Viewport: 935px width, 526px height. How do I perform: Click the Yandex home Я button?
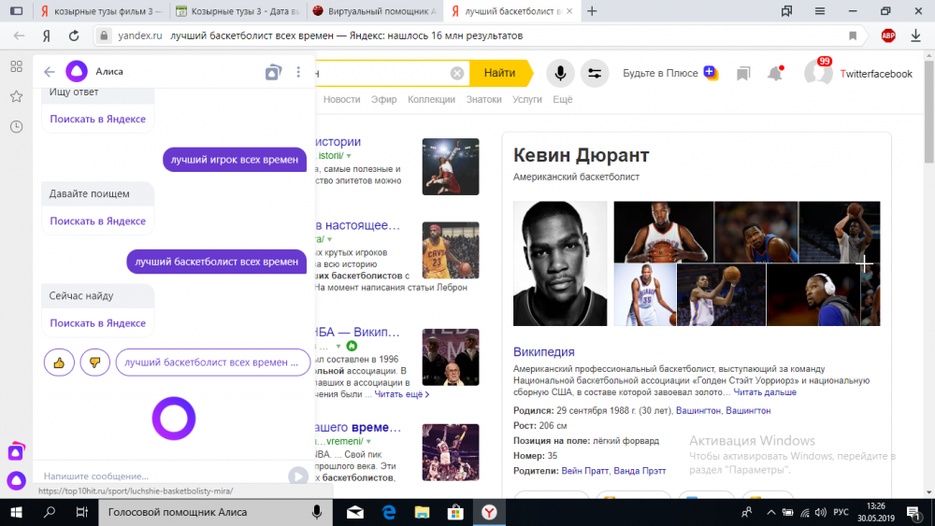47,36
